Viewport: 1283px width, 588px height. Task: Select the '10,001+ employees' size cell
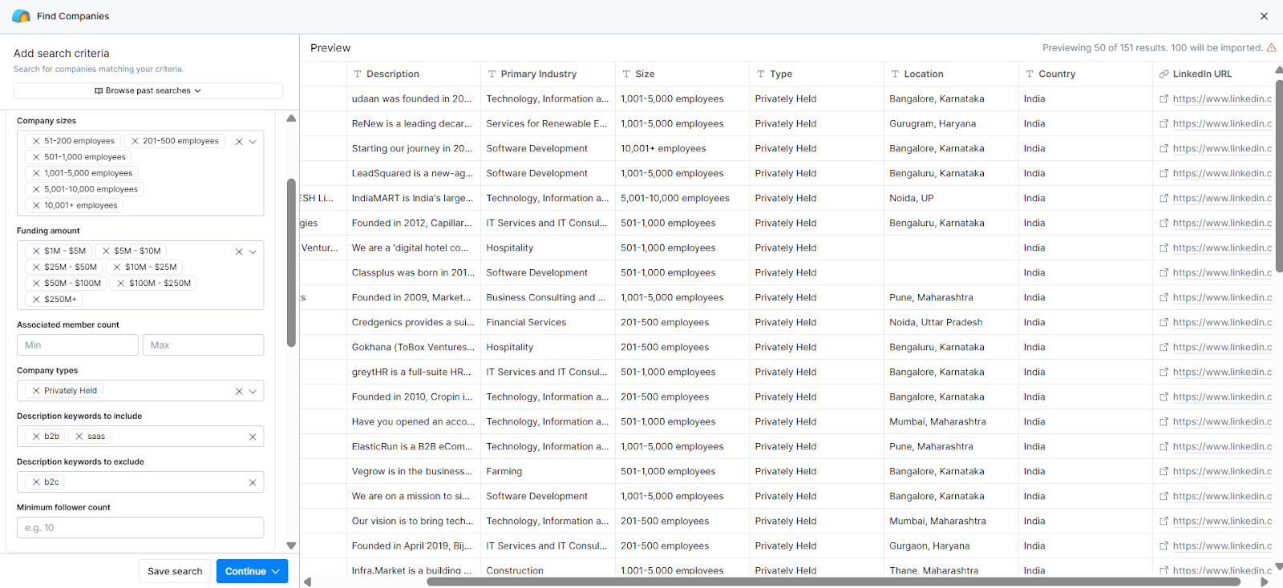pos(682,149)
